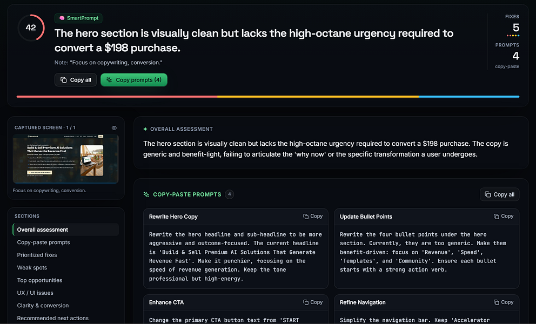Click the CAPTURED SCREEN · 1 / 1 label

point(45,127)
